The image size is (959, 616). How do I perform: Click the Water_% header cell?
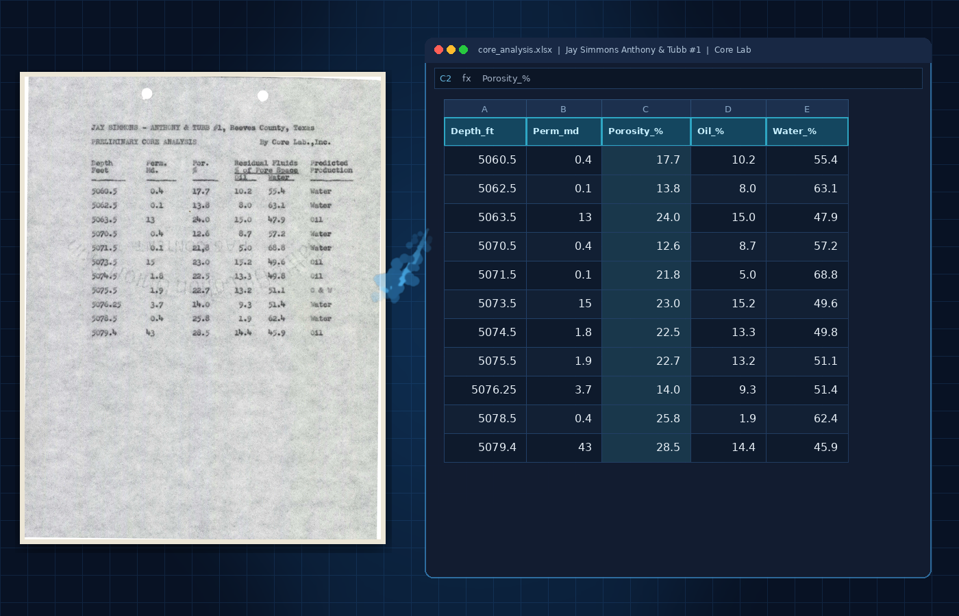pyautogui.click(x=807, y=131)
